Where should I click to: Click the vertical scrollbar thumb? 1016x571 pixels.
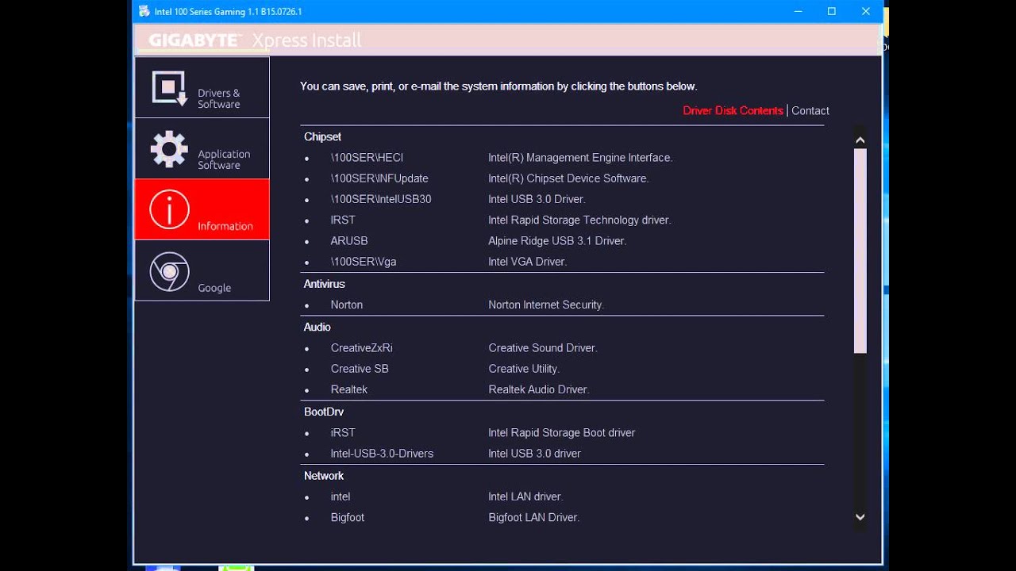(860, 251)
